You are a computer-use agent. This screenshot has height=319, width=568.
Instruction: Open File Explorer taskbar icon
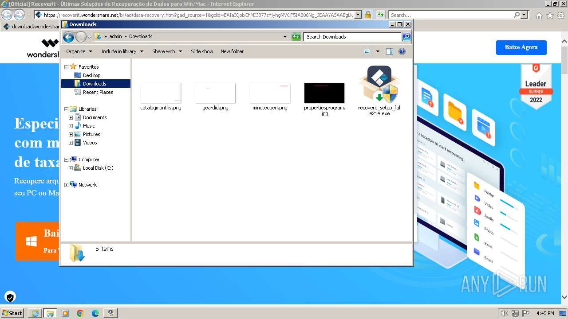(50, 313)
